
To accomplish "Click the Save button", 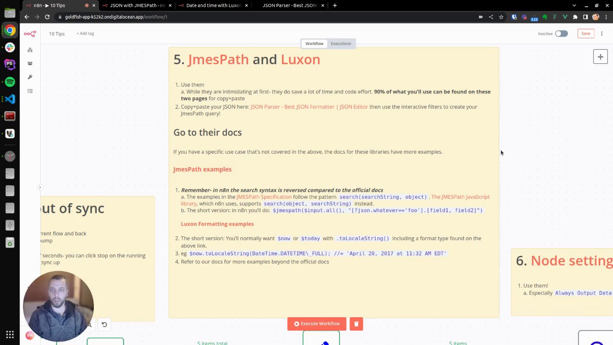I will point(586,34).
